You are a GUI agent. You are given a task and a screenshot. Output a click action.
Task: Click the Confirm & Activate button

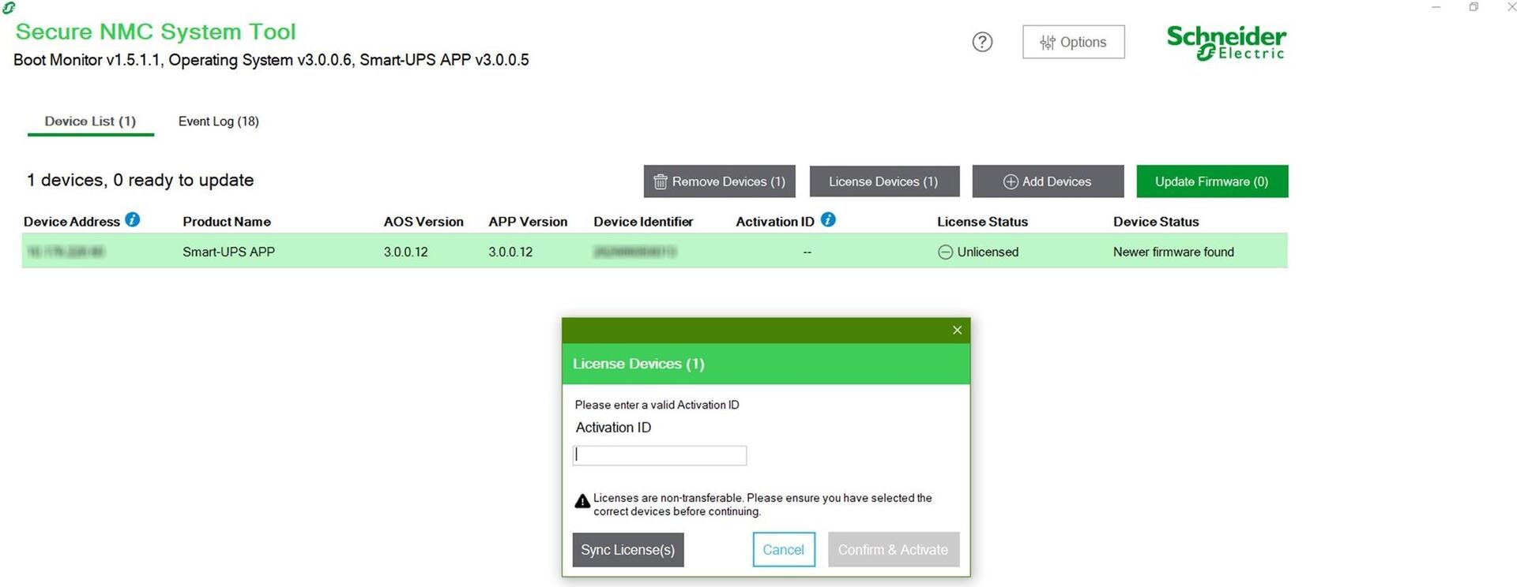[x=894, y=550]
